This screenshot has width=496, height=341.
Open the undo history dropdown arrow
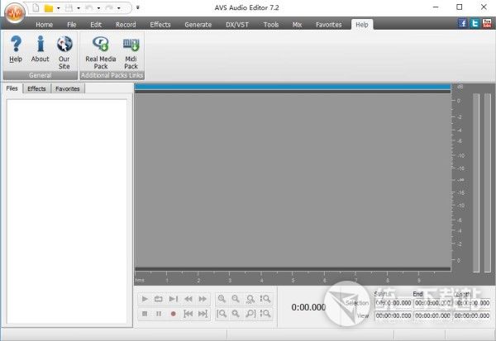point(98,8)
